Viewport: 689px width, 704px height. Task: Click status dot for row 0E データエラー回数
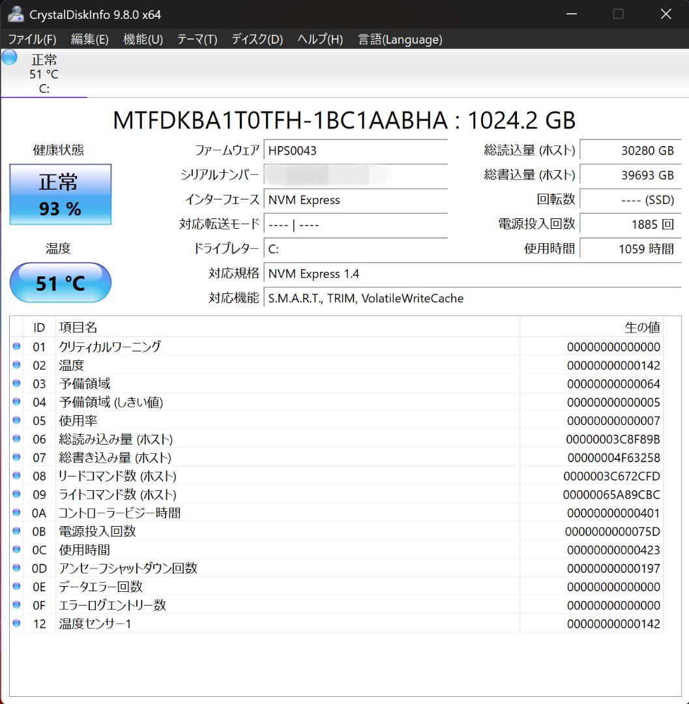(16, 587)
